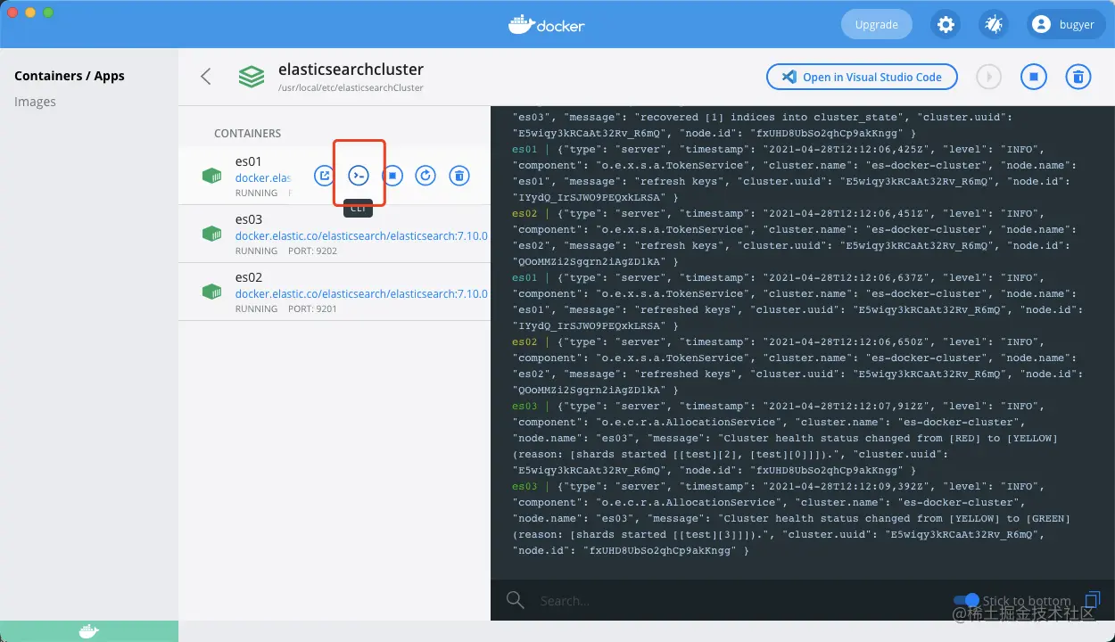Viewport: 1115px width, 642px height.
Task: Delete the es01 container
Action: [x=458, y=176]
